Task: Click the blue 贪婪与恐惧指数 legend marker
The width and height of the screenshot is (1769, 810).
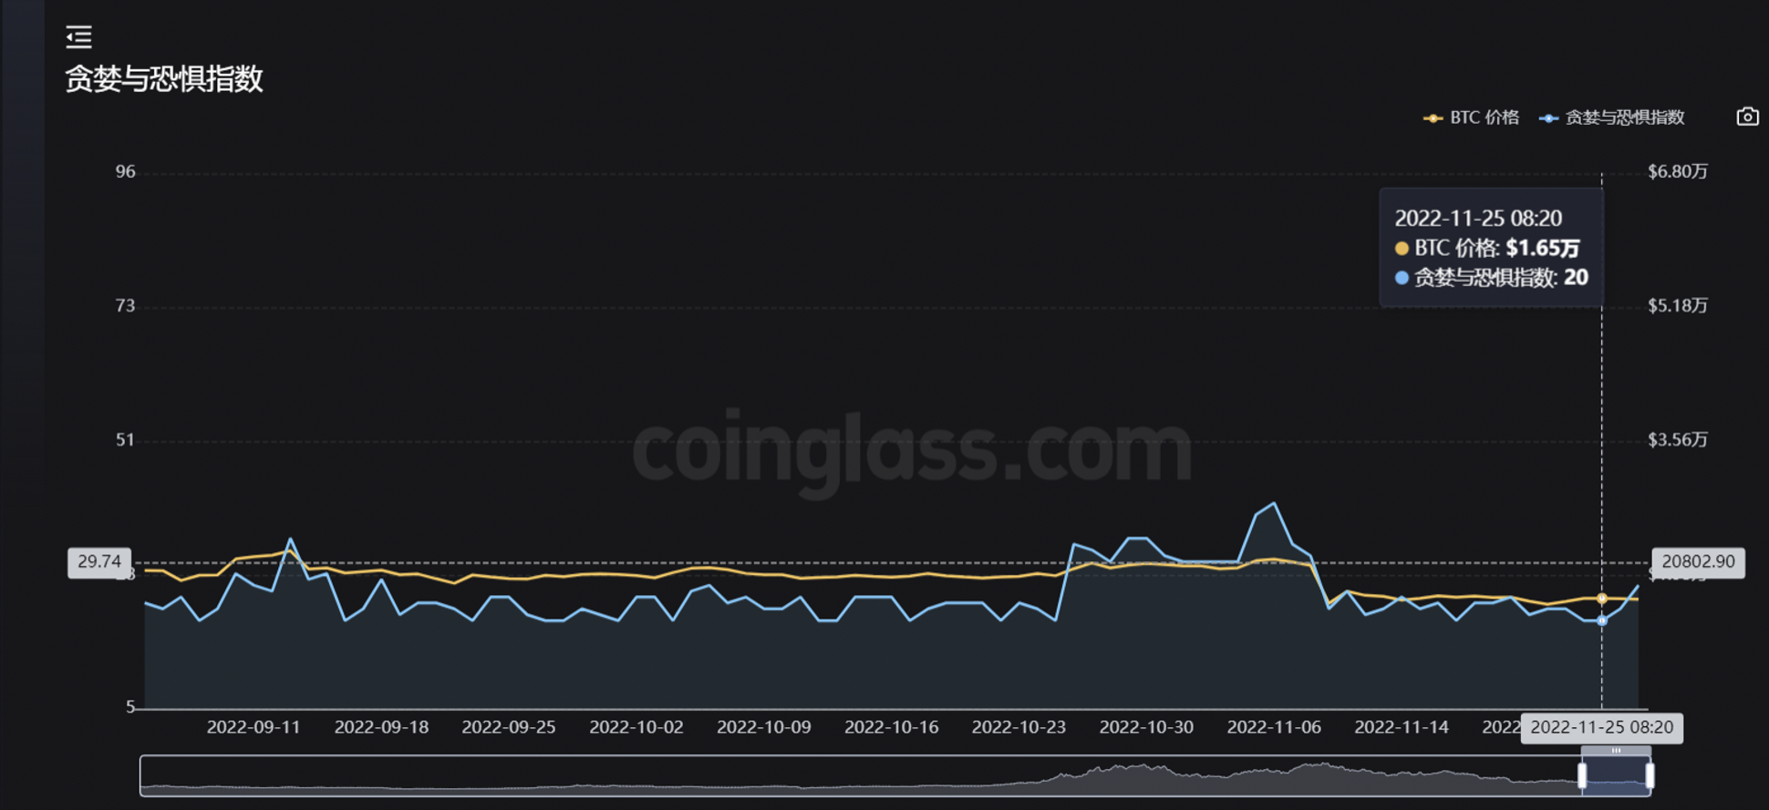Action: click(1548, 118)
